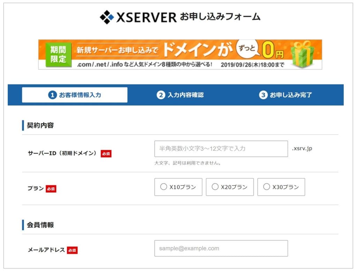357x271 pixels.
Task: Click the gift box image in banner
Action: point(303,54)
